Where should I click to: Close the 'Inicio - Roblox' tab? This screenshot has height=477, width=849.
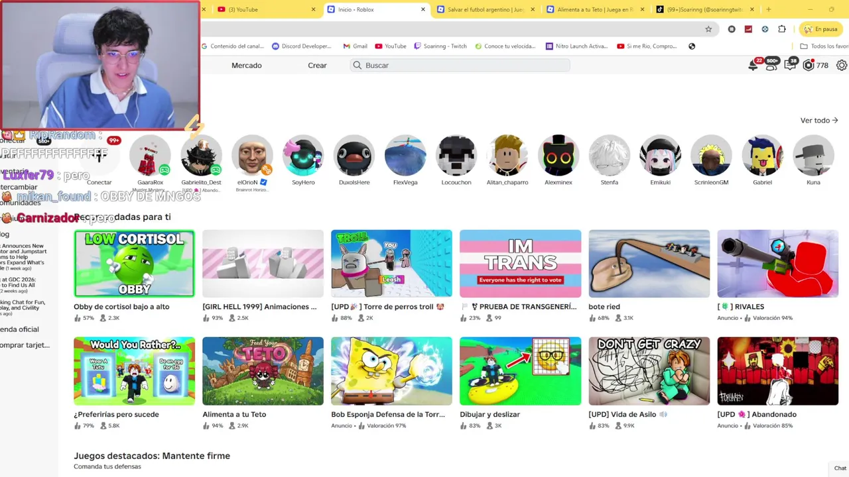[x=423, y=9]
